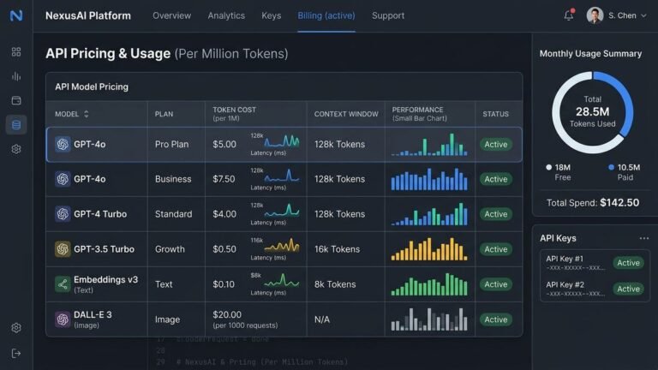Open the wallet card sidebar icon
The width and height of the screenshot is (658, 370).
click(16, 100)
